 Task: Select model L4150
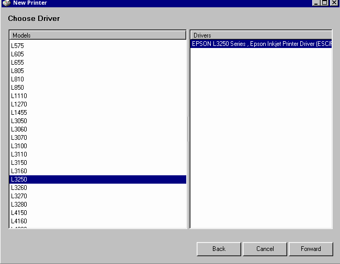coord(98,213)
